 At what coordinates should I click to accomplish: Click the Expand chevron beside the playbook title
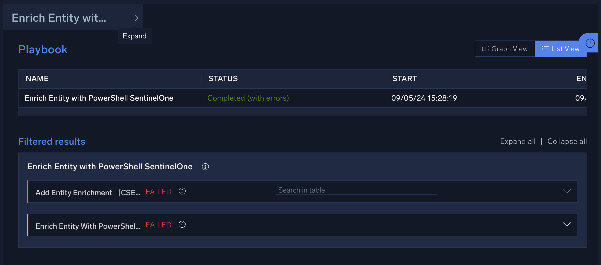tap(136, 17)
